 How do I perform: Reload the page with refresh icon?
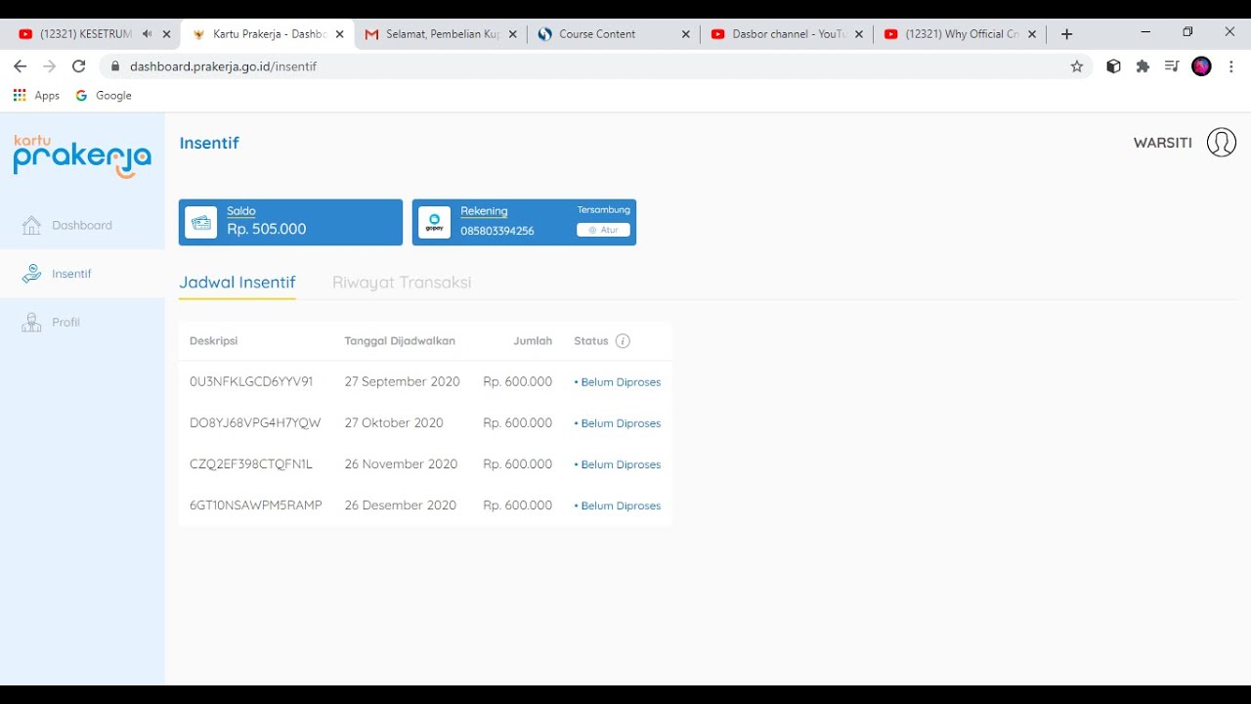coord(79,66)
